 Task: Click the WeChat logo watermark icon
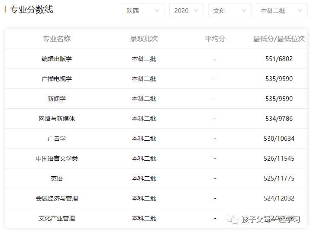[x=234, y=220]
